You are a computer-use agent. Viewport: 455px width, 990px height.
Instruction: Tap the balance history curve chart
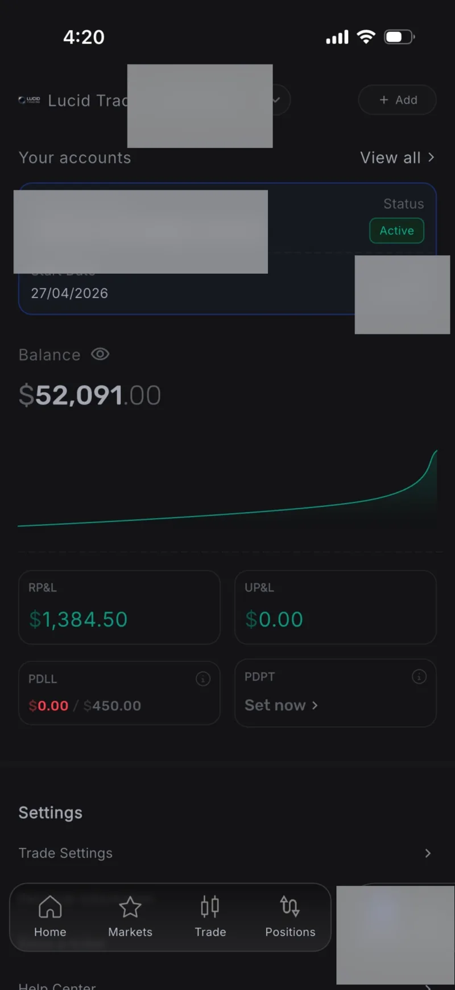tap(227, 488)
